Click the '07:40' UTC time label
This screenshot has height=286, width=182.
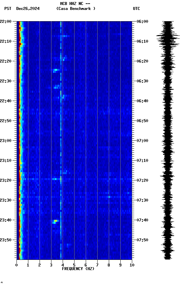click(142, 220)
